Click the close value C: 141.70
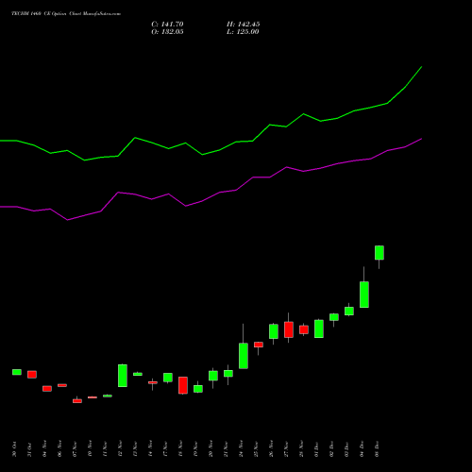 click(x=167, y=25)
